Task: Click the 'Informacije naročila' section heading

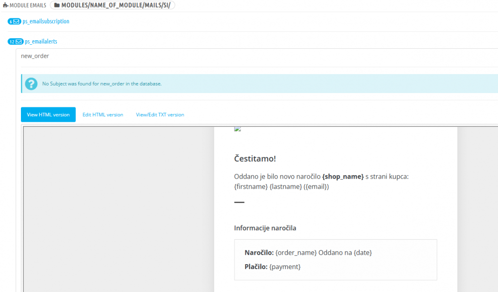Action: 265,228
